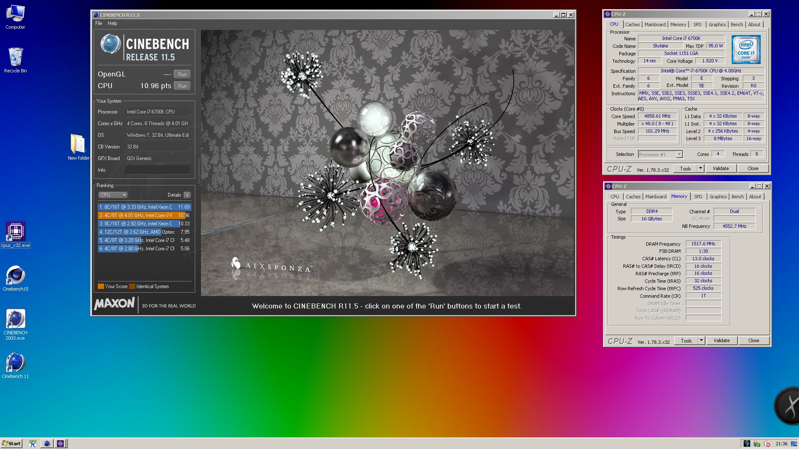Click the Super Pi taskbar icon

click(33, 444)
